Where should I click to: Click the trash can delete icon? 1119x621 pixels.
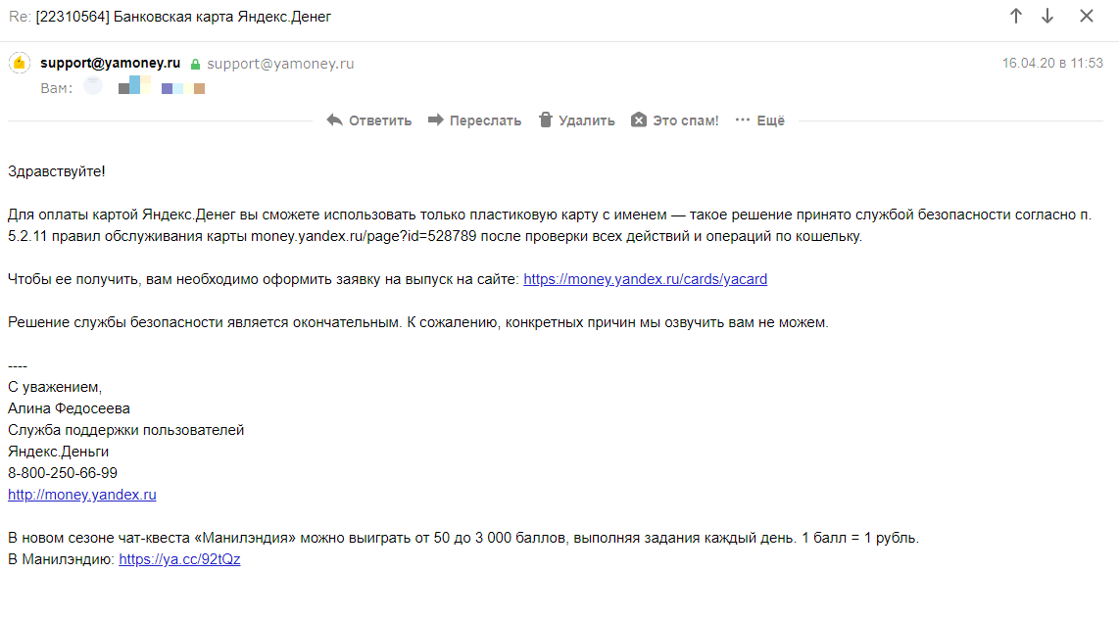(545, 119)
